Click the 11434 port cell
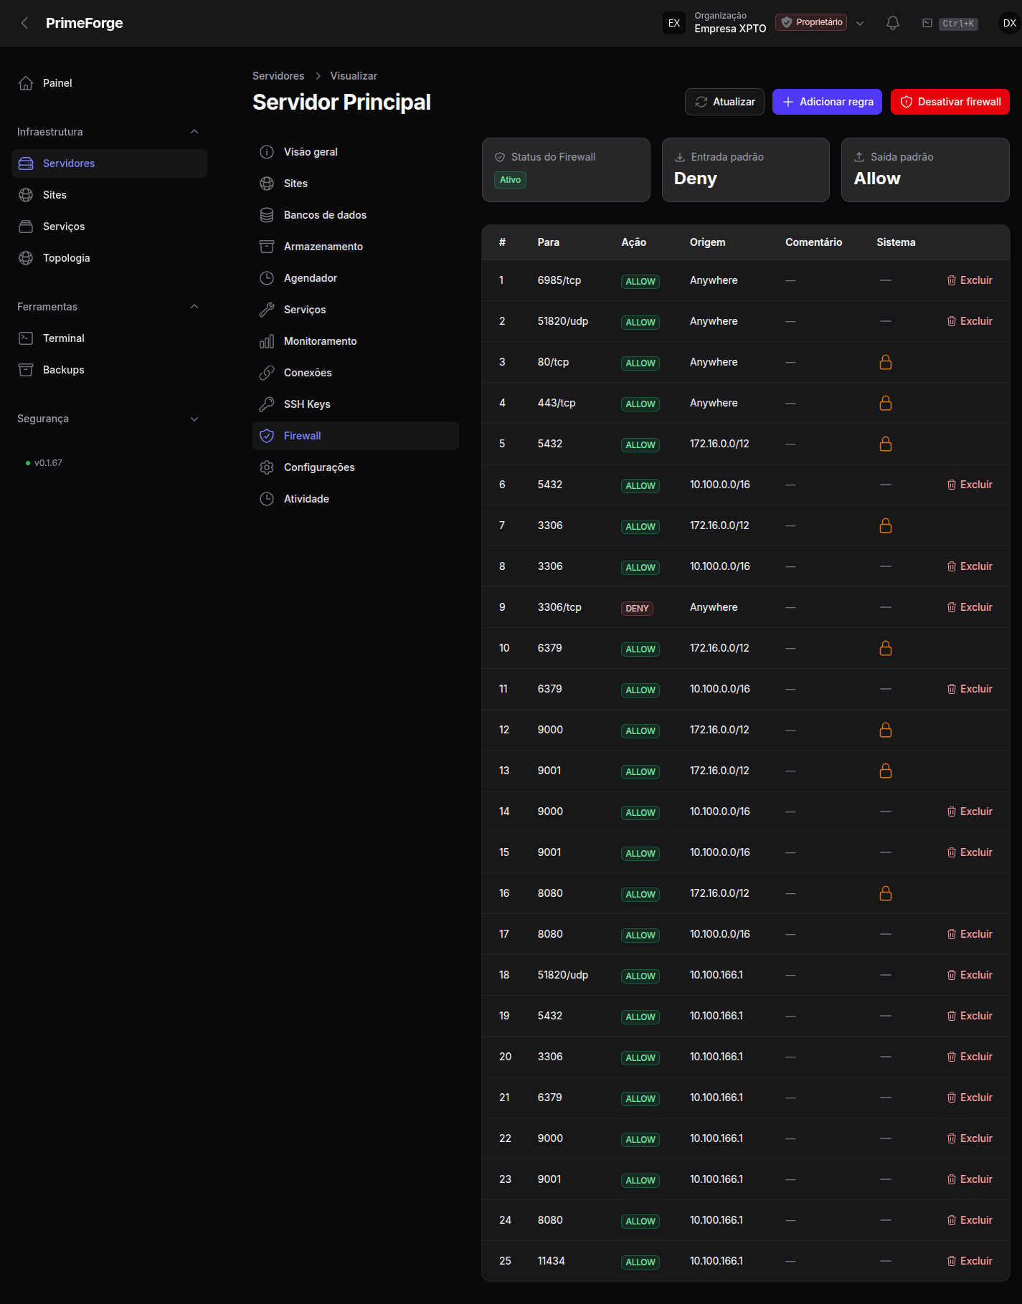The width and height of the screenshot is (1022, 1304). 552,1261
